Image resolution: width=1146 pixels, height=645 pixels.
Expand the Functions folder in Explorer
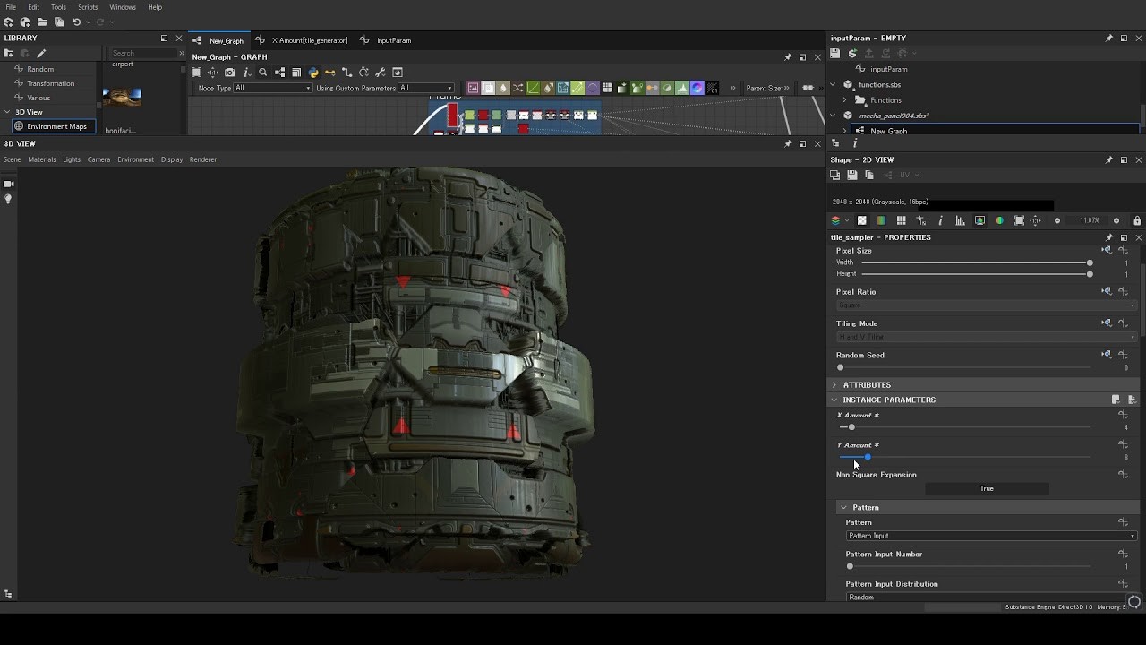pos(844,100)
